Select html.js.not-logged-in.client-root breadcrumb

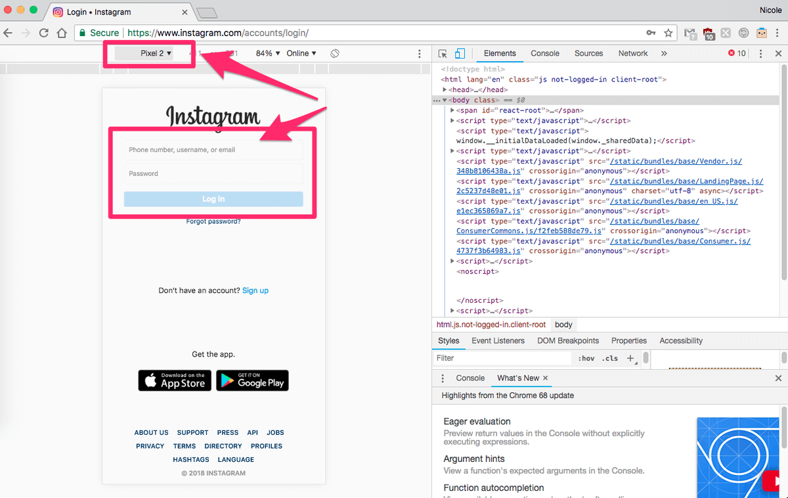pos(491,325)
